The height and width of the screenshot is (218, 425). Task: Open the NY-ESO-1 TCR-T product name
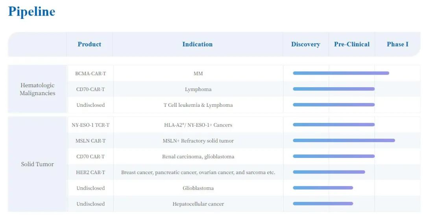91,125
